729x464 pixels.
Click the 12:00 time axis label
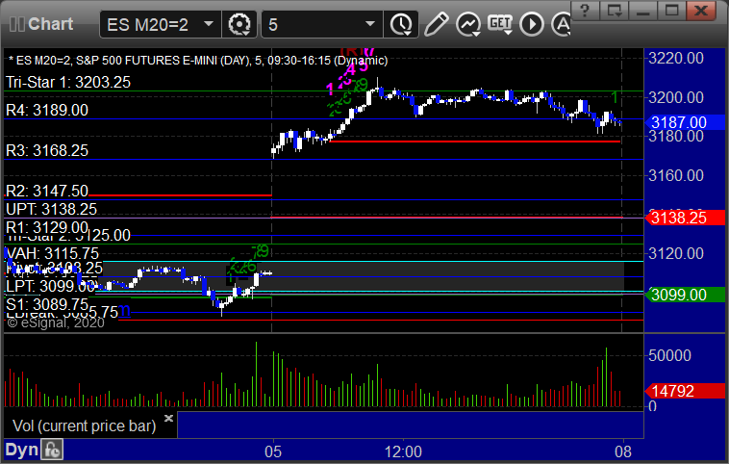pos(403,451)
